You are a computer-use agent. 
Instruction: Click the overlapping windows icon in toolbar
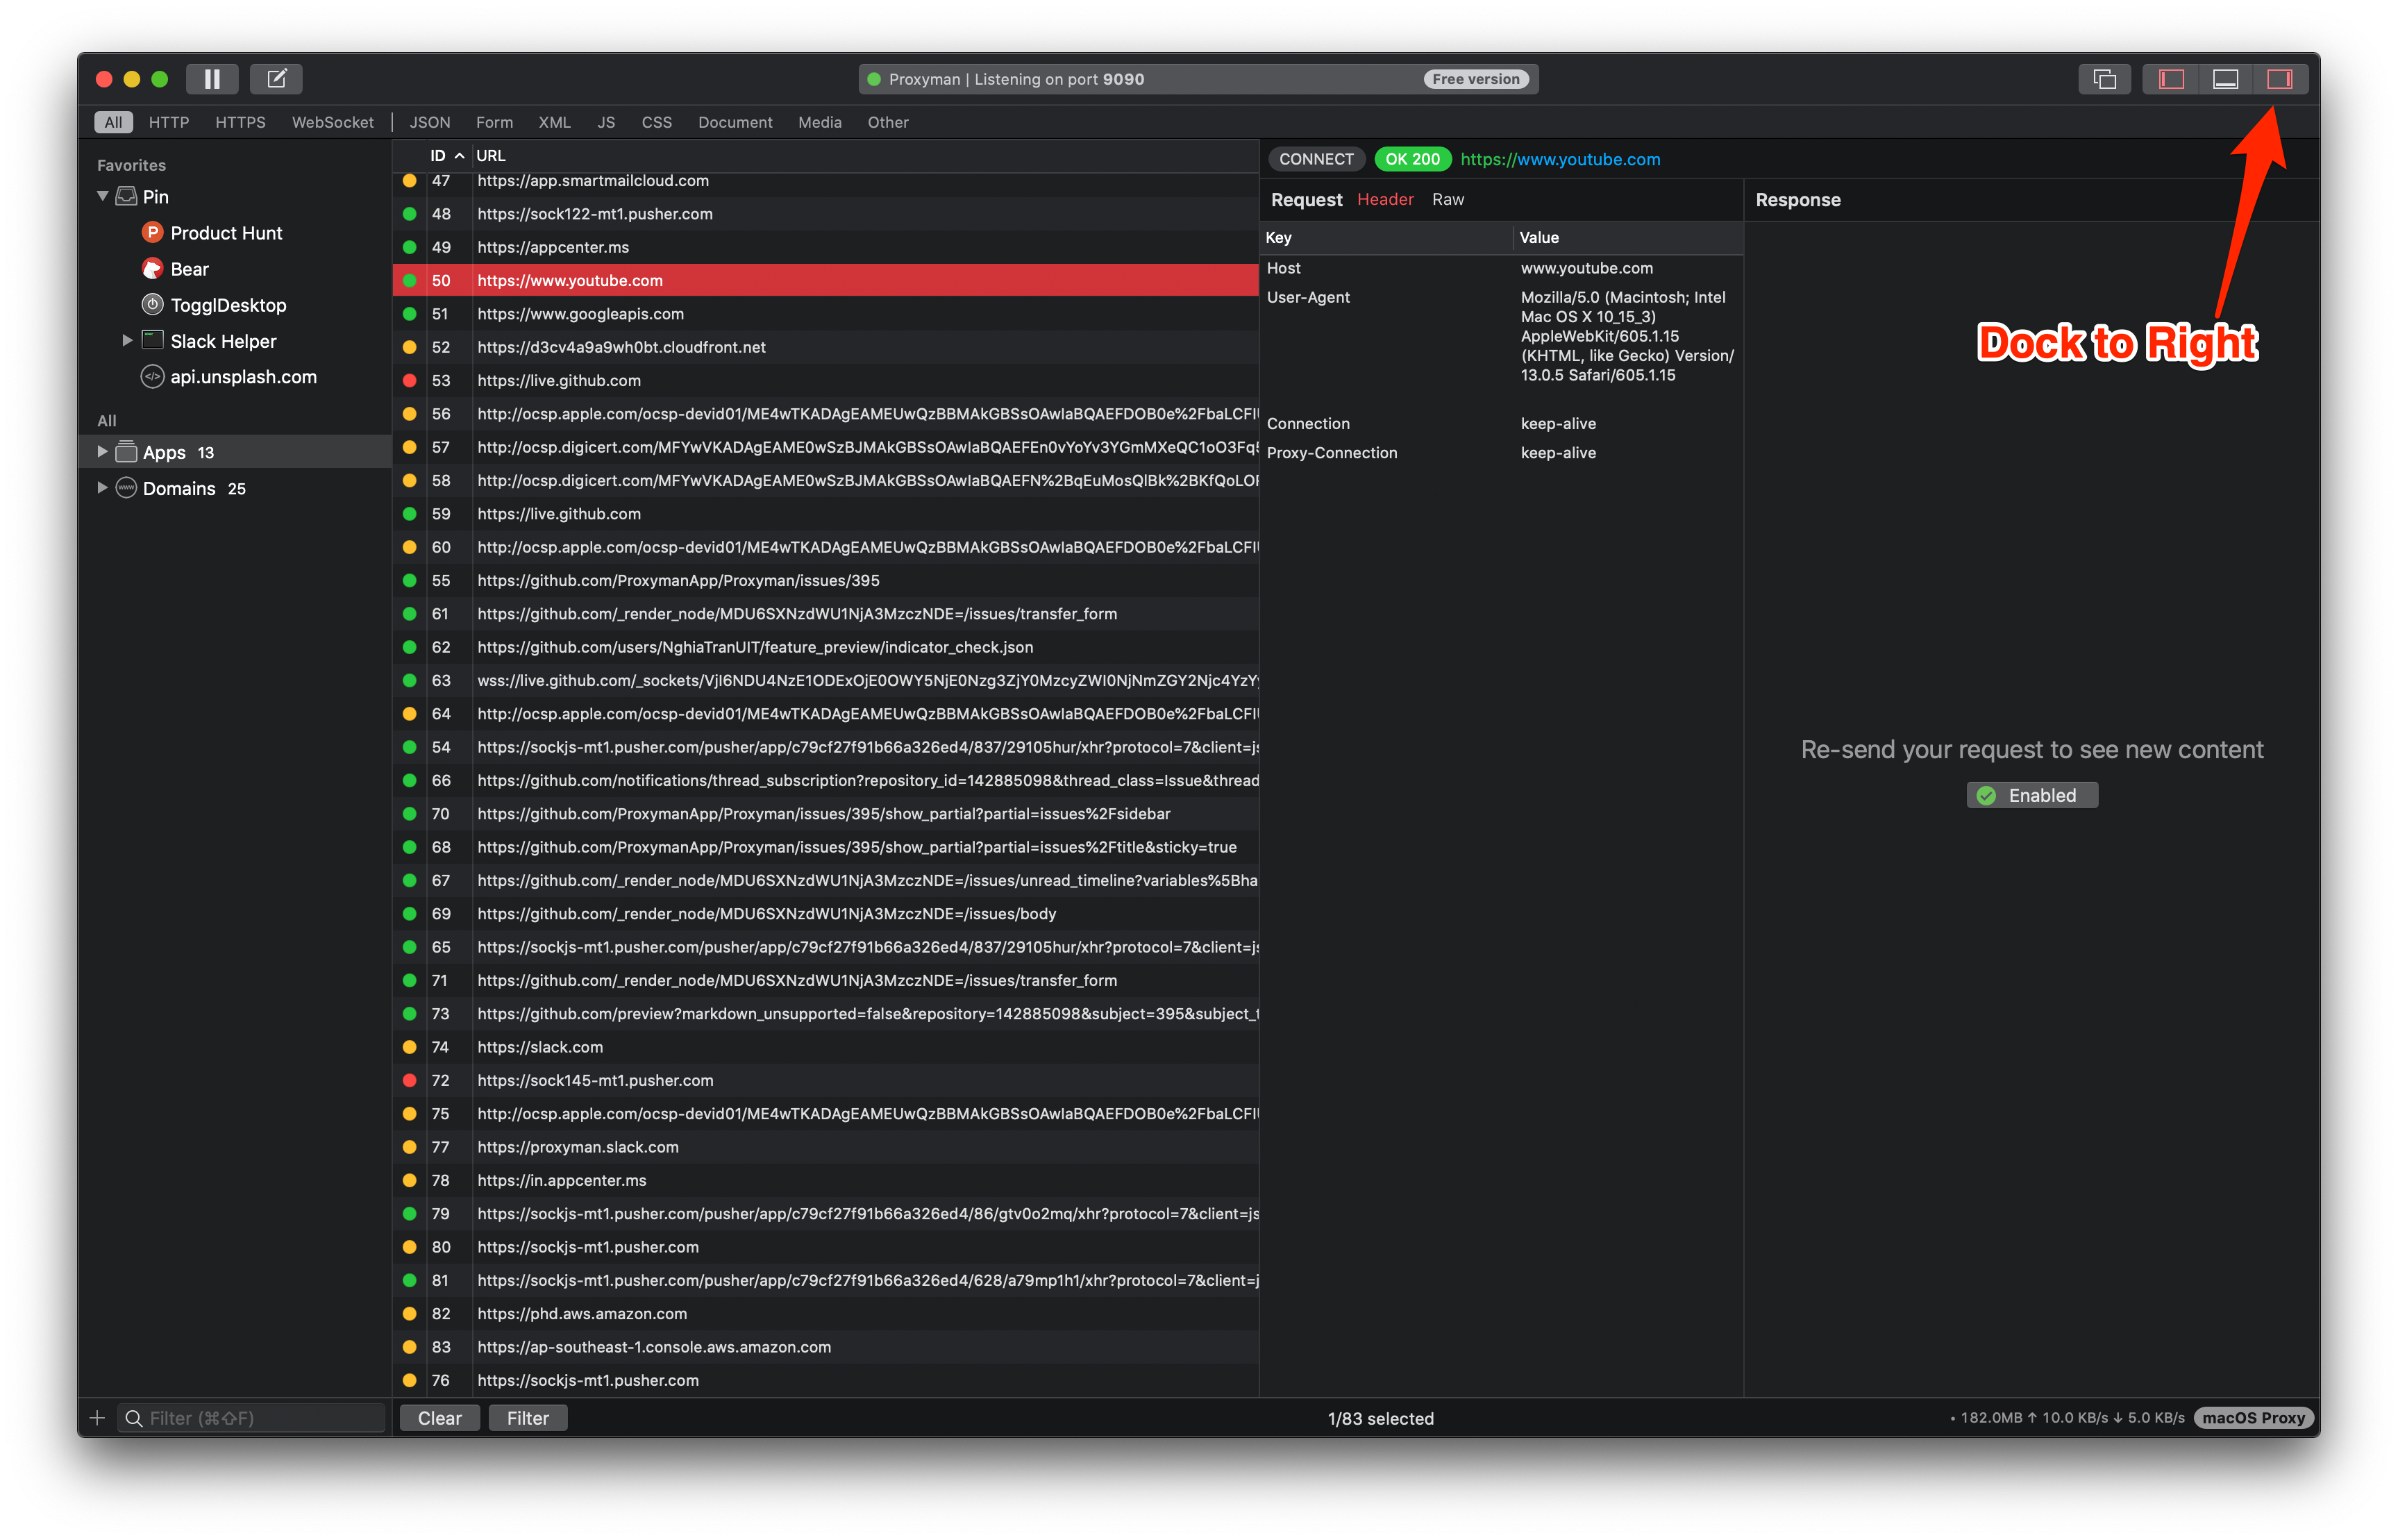coord(2104,79)
